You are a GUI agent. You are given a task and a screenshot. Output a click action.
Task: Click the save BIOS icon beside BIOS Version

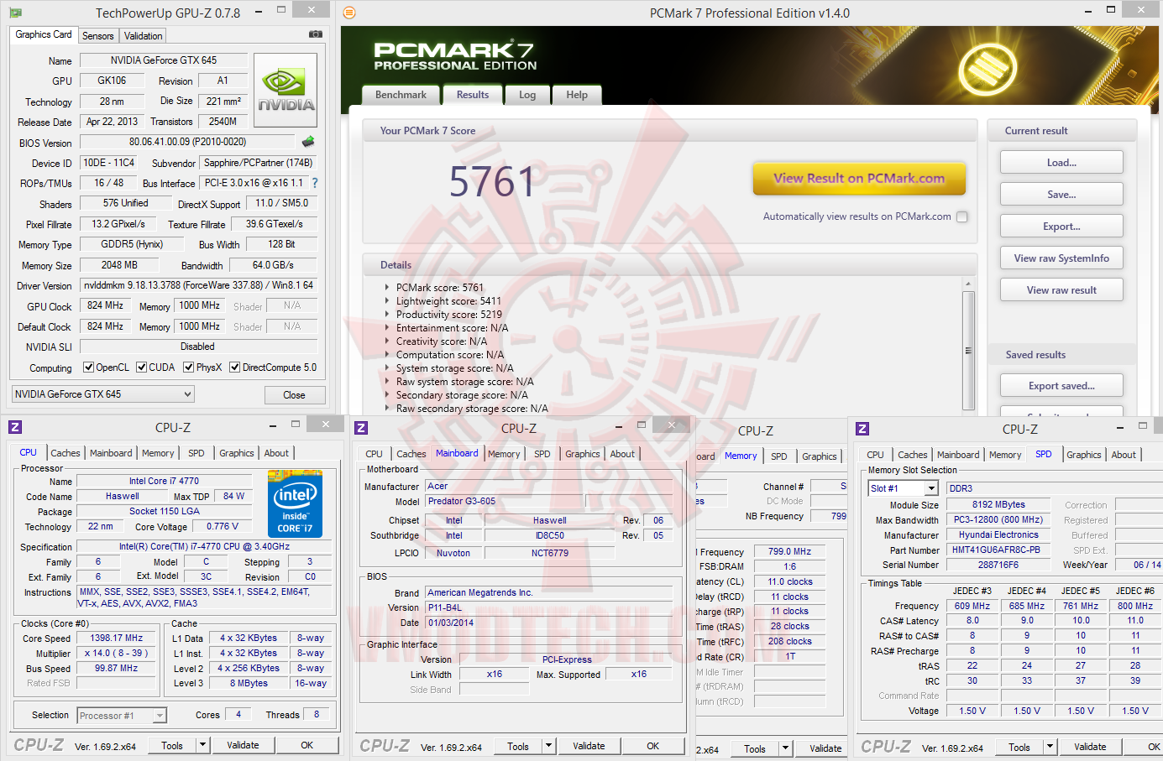[x=308, y=142]
